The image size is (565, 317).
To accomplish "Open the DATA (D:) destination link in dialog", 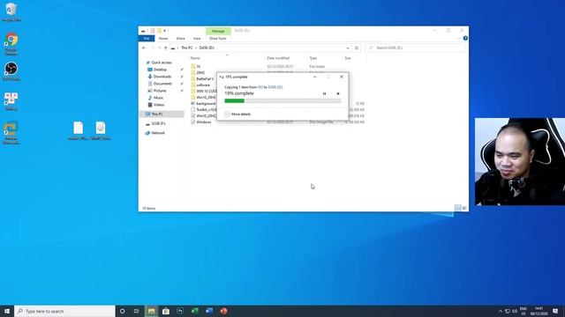I will (x=275, y=87).
